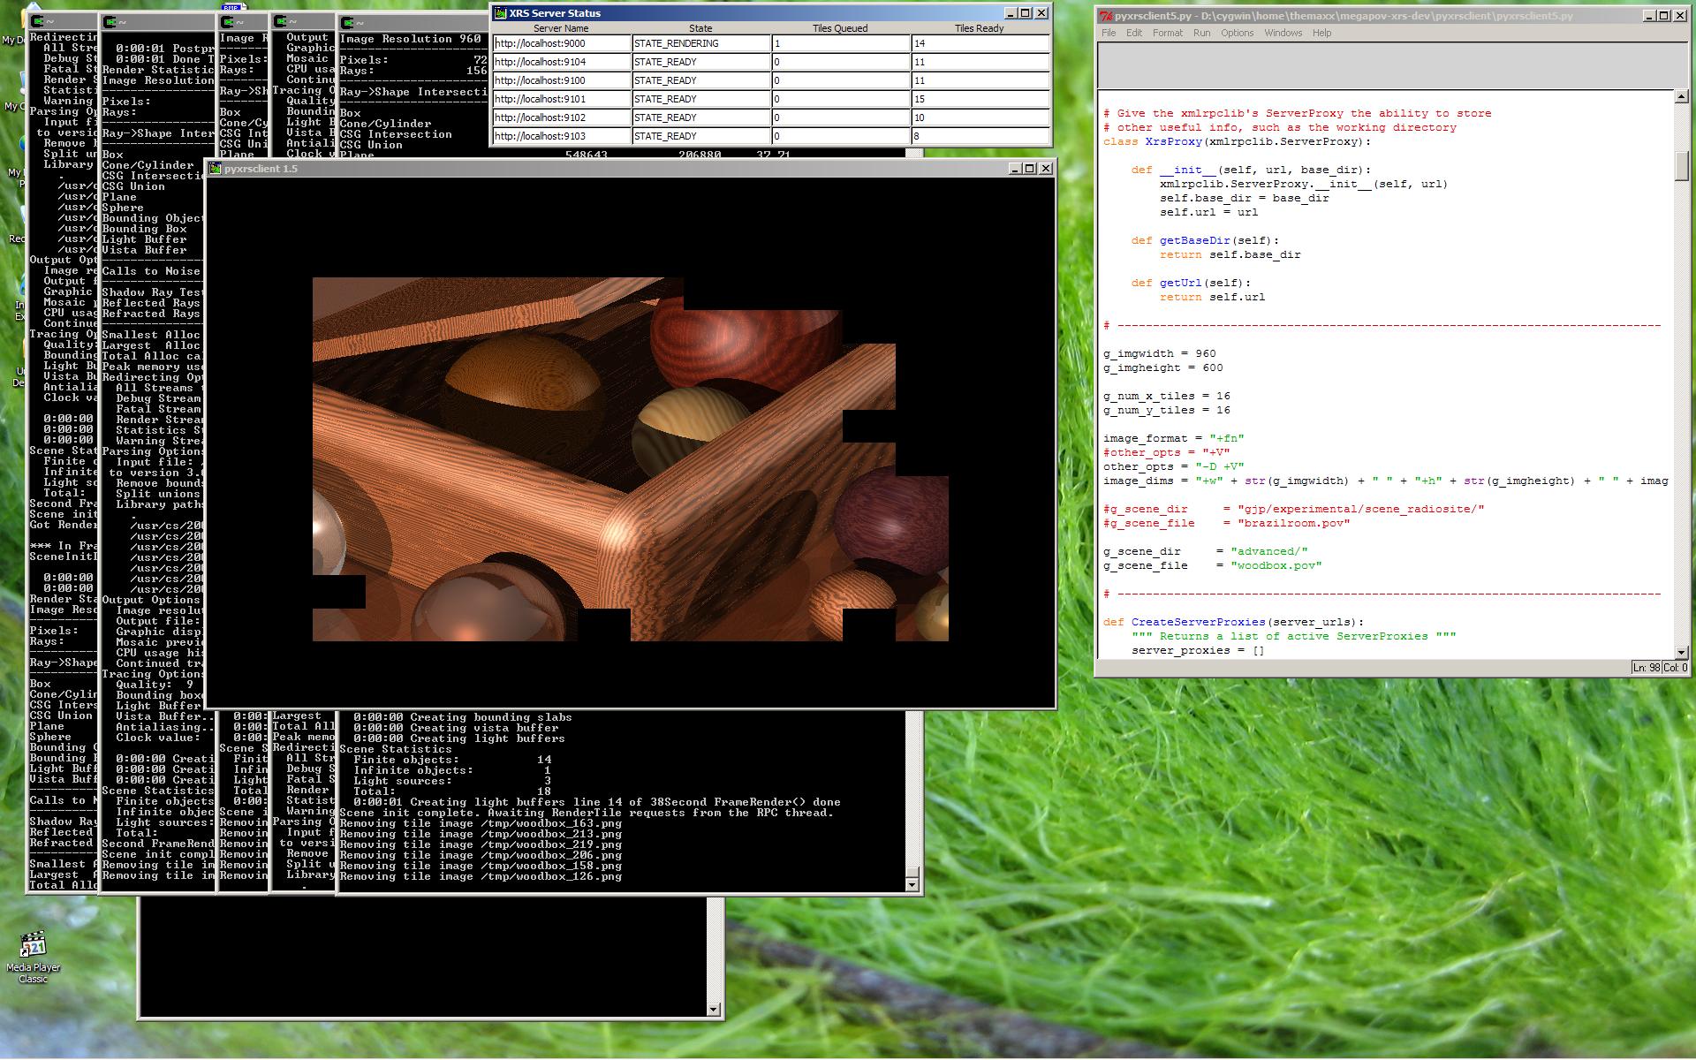Click the IDLE vertical scrollbar thumb
1696x1060 pixels.
[1681, 165]
